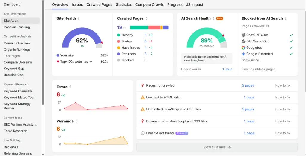Click the Crawled Pages info icon
This screenshot has width=306, height=156.
coord(146,18)
